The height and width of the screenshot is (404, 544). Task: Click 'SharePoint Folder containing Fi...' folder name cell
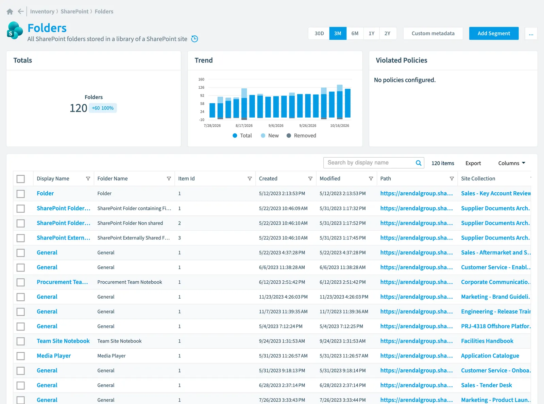(134, 208)
